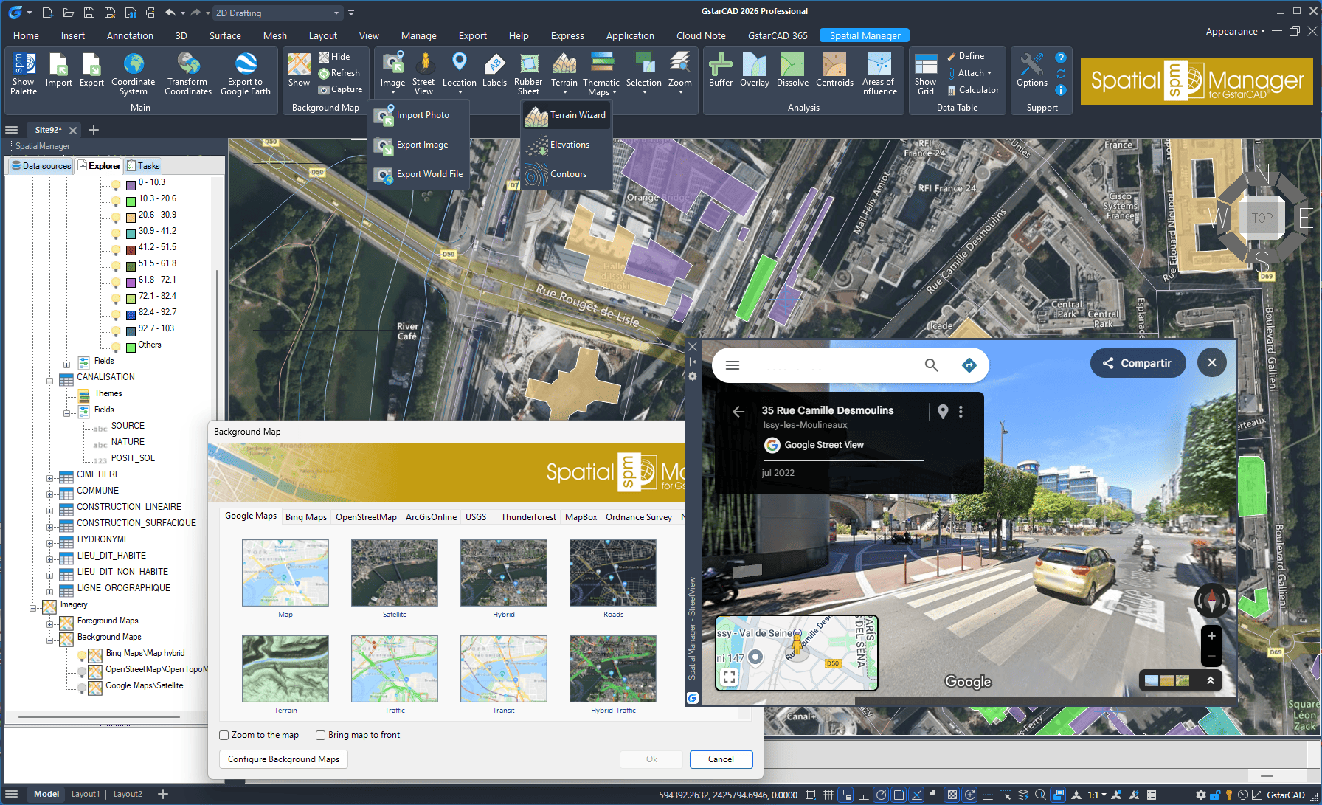The height and width of the screenshot is (805, 1322).
Task: Open the Coordinate System tool
Action: click(134, 74)
